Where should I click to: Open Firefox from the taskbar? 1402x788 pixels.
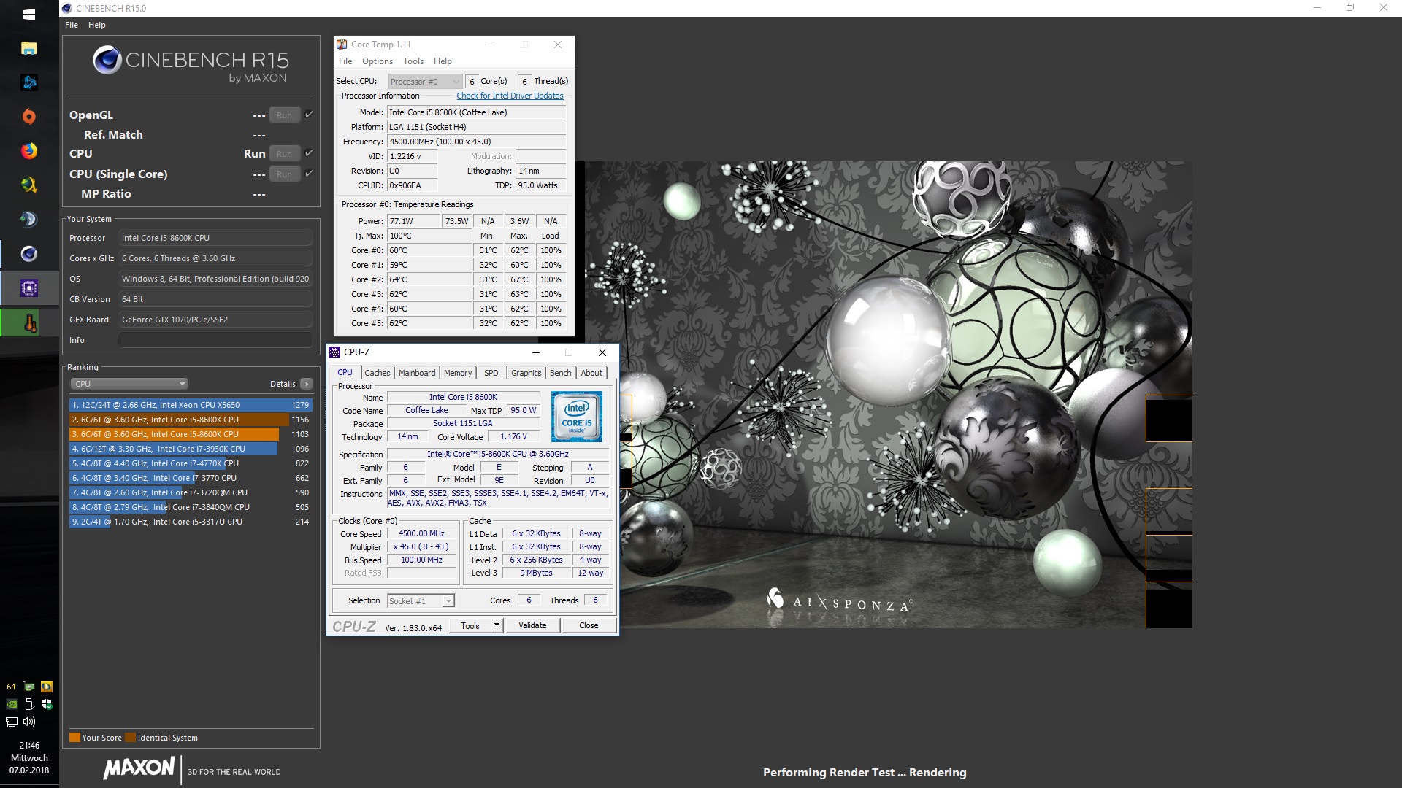pyautogui.click(x=29, y=151)
